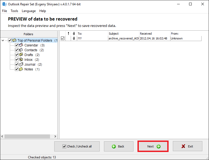Sort by the To: column header

click(x=92, y=34)
